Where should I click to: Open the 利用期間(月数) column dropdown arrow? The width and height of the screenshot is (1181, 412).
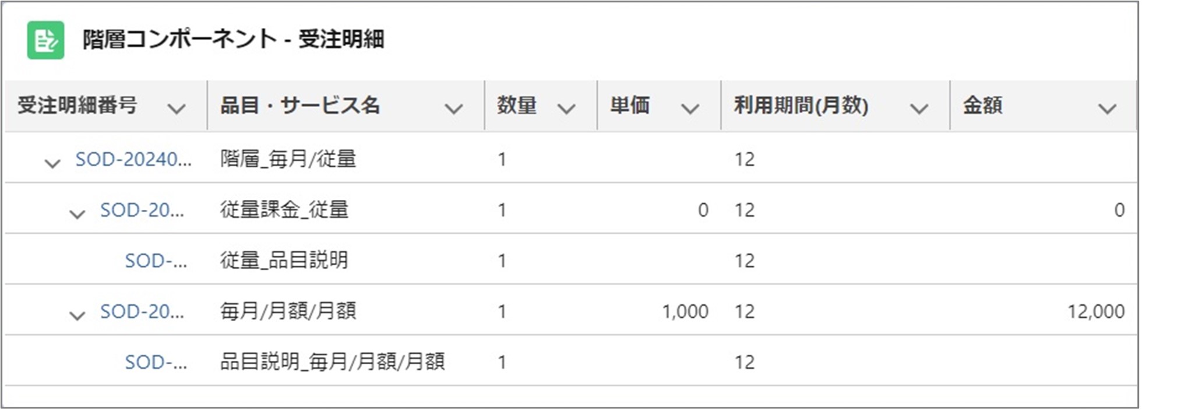(x=919, y=108)
